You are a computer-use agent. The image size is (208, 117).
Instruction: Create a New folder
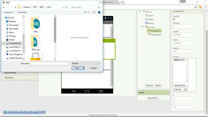pyautogui.click(x=22, y=12)
